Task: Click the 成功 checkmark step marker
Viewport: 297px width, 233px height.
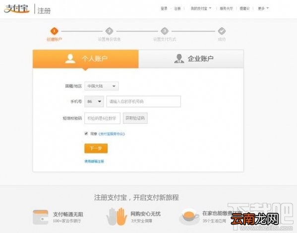Action: pyautogui.click(x=222, y=31)
